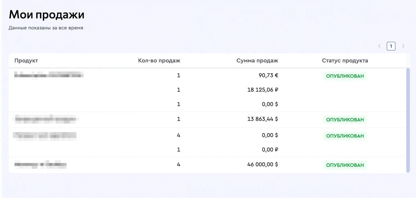Image resolution: width=416 pixels, height=198 pixels.
Task: Open the blurred product name in 90,73 € row
Action: coord(49,75)
